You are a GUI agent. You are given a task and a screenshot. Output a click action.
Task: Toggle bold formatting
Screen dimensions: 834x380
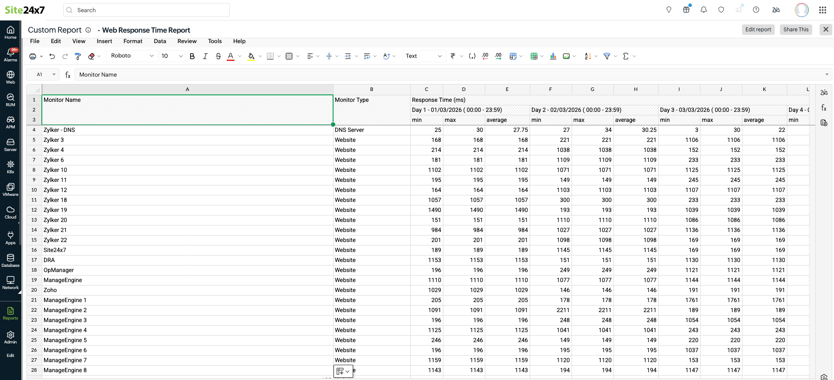(x=192, y=56)
